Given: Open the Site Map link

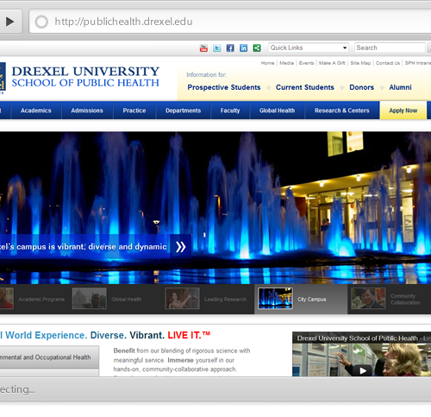Looking at the screenshot, I should (360, 63).
